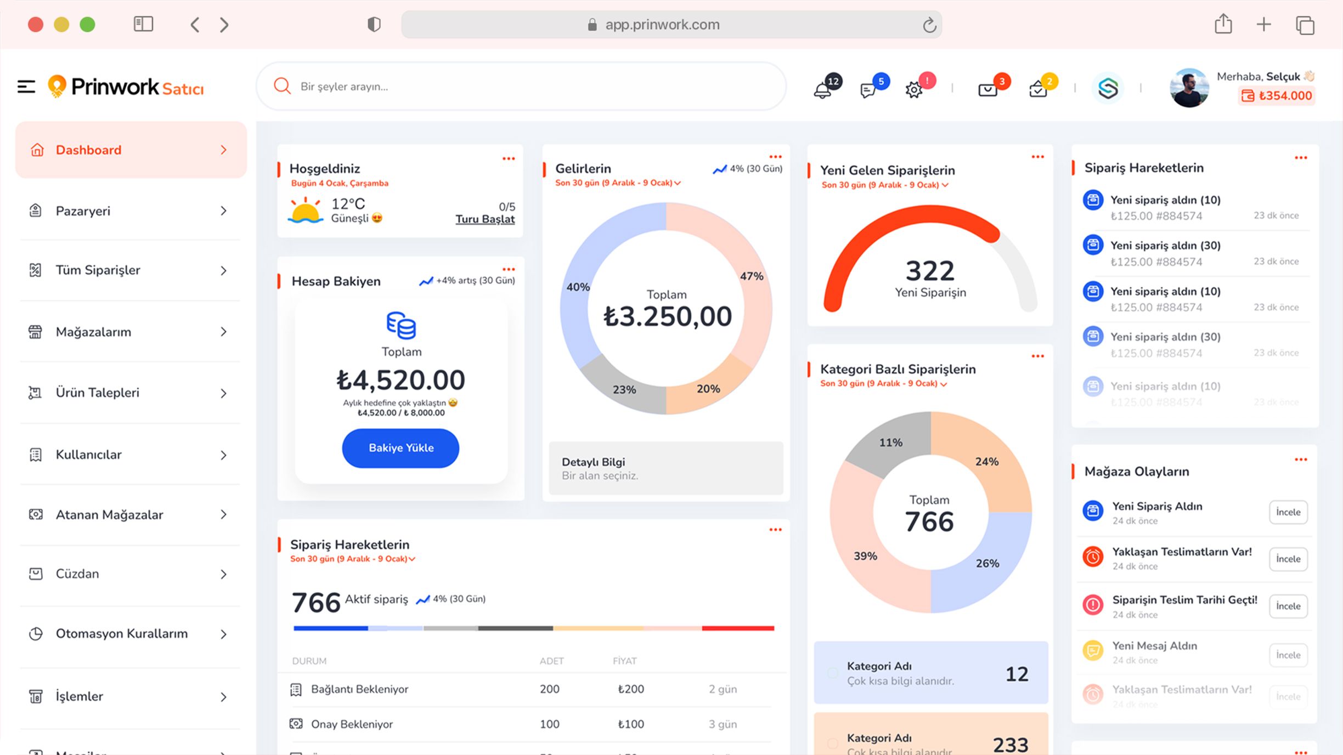Click the app.prinwork.com address bar
This screenshot has width=1343, height=755.
click(x=672, y=25)
